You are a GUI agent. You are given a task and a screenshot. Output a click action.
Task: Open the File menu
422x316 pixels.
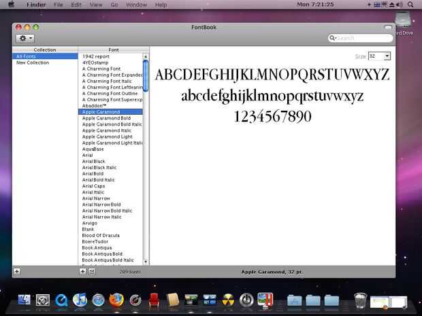(59, 5)
